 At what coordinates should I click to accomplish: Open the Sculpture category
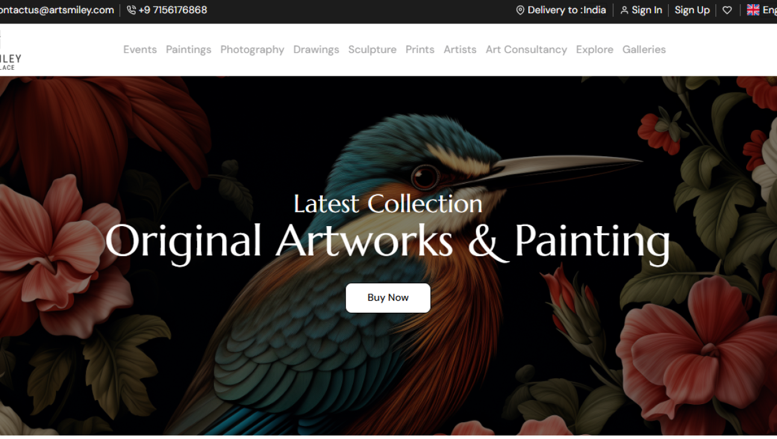point(372,50)
